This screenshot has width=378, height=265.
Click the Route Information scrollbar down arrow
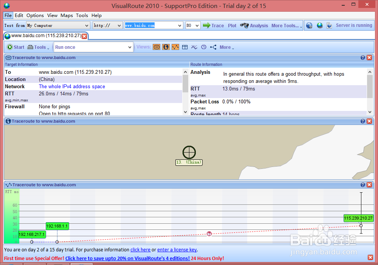[x=370, y=112]
